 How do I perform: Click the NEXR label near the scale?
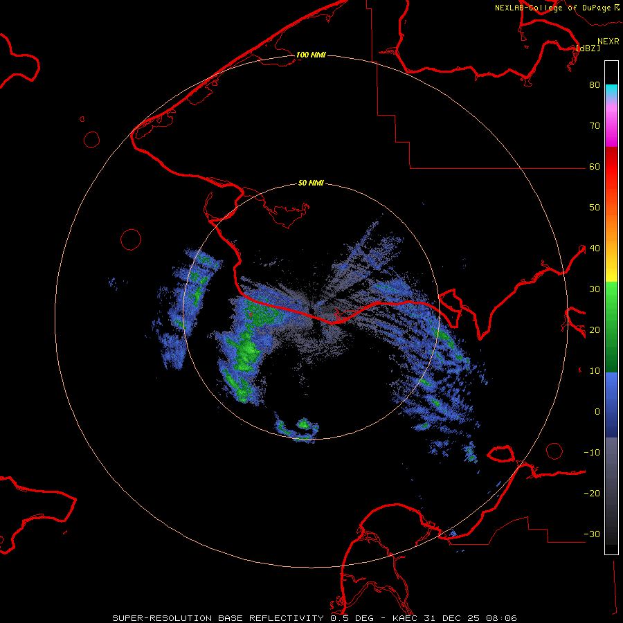tap(608, 42)
